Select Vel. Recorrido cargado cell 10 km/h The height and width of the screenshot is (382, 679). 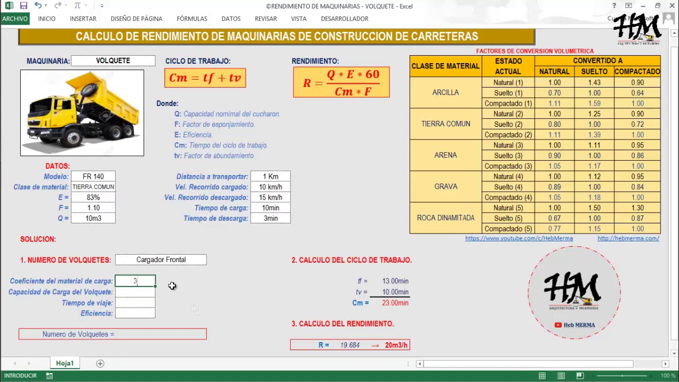coord(271,187)
